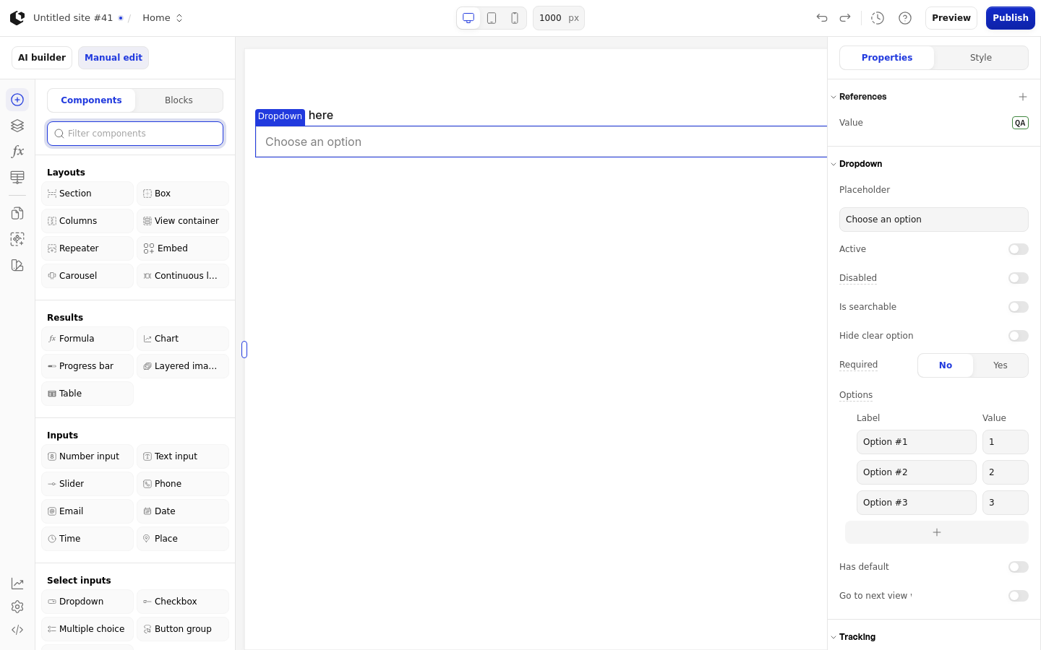
Task: Click the add element plus sidebar icon
Action: (x=17, y=100)
